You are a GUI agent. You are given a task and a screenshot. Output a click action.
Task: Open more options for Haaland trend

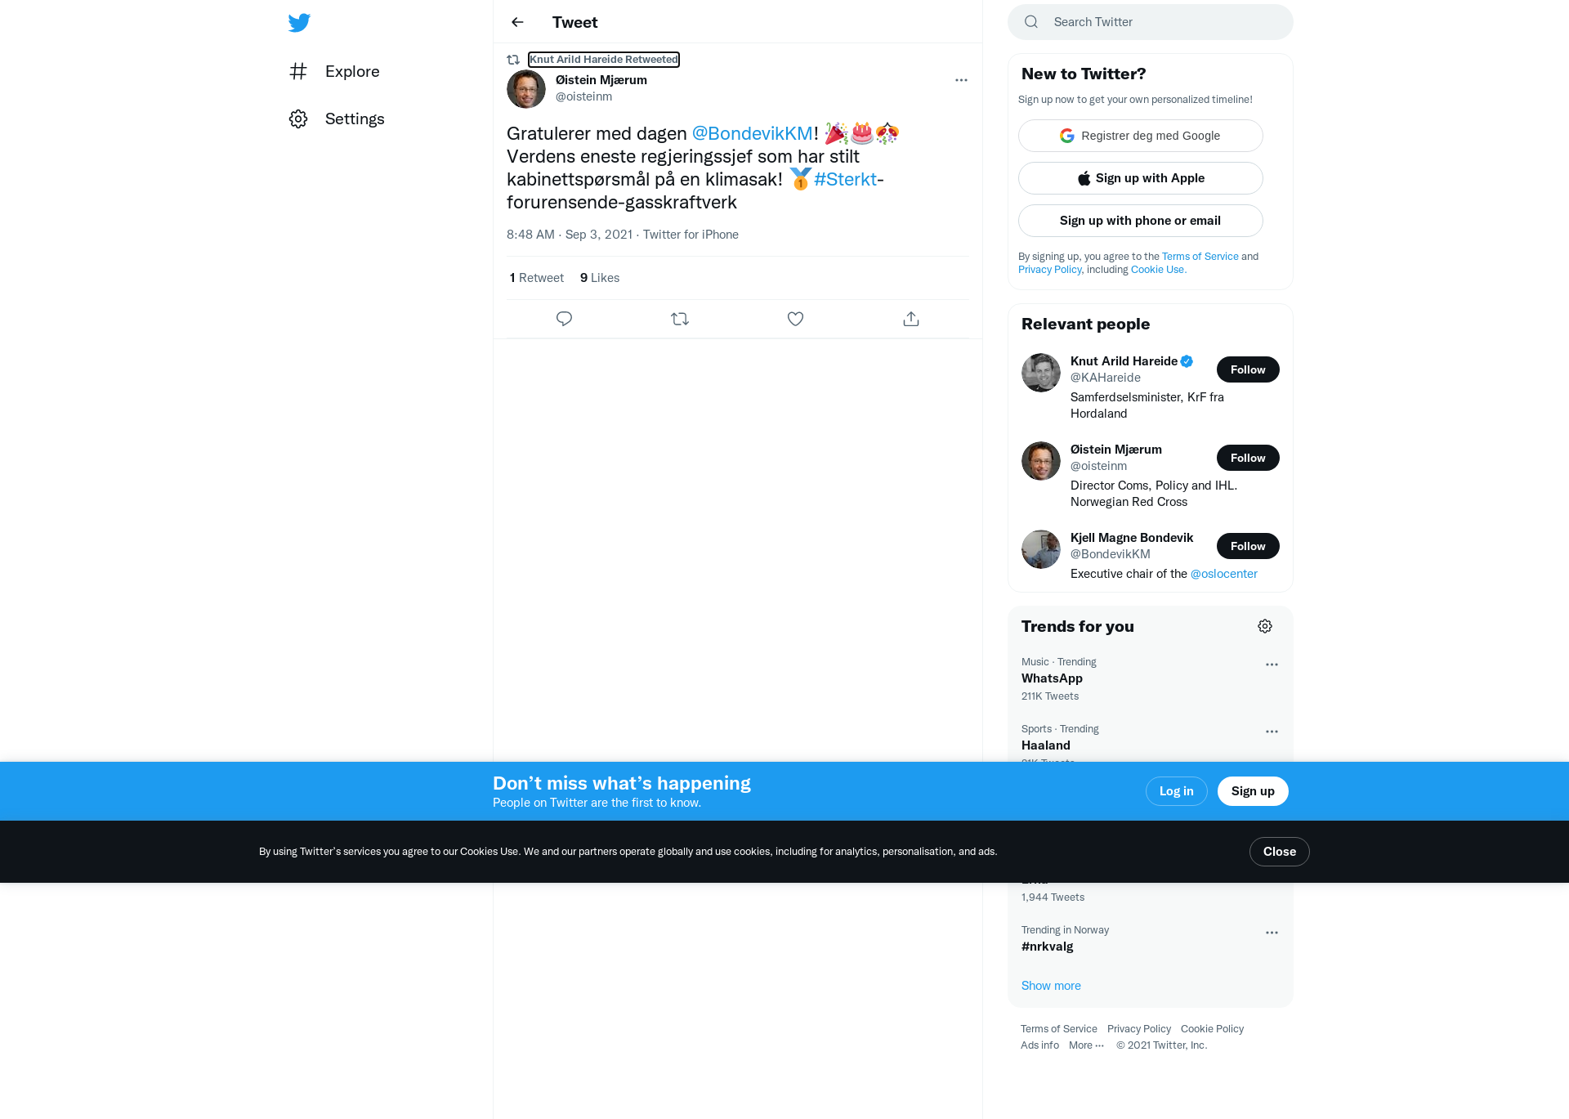coord(1272,732)
